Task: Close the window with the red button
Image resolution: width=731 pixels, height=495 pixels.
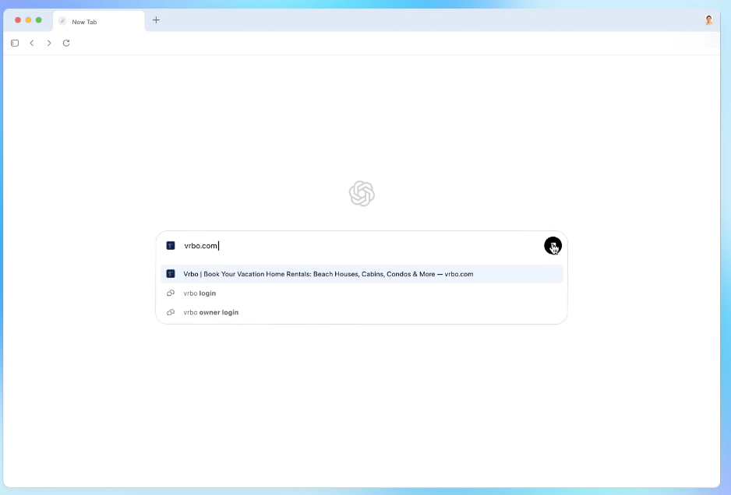Action: point(18,20)
